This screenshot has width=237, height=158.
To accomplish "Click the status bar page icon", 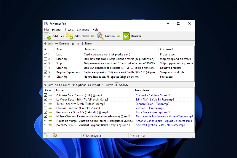I will [x=46, y=135].
